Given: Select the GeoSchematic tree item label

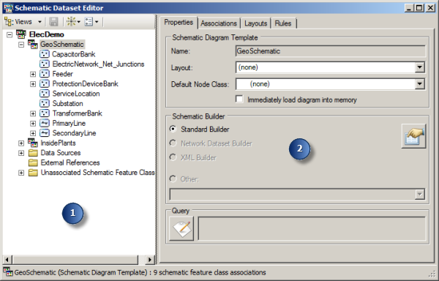Looking at the screenshot, I should pyautogui.click(x=62, y=44).
